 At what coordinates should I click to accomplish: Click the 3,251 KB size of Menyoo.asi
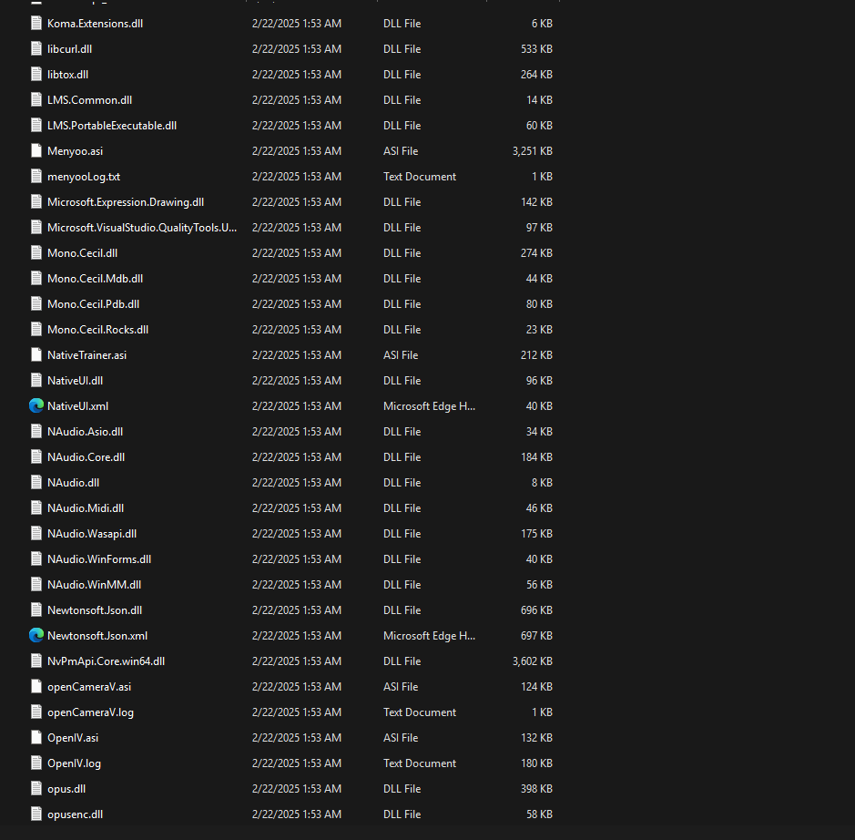pos(532,151)
